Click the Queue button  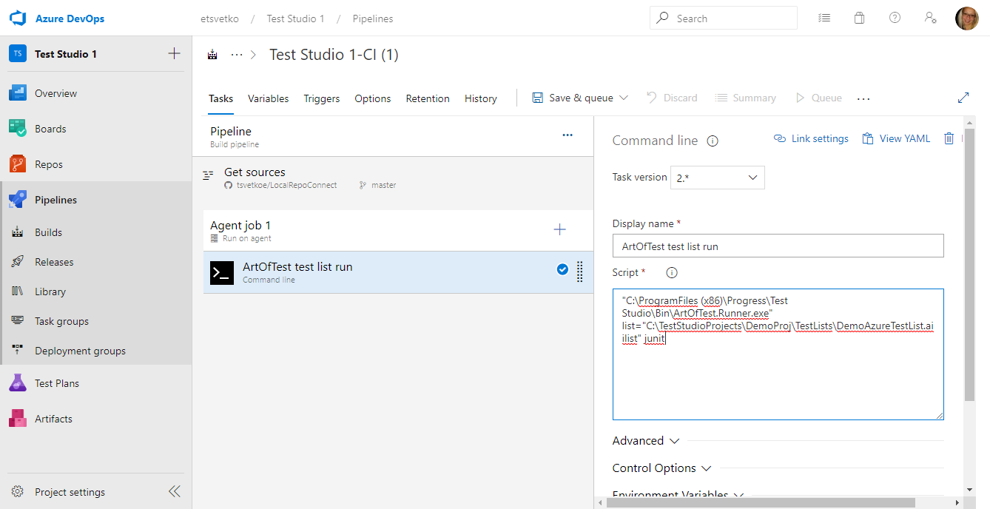coord(818,98)
